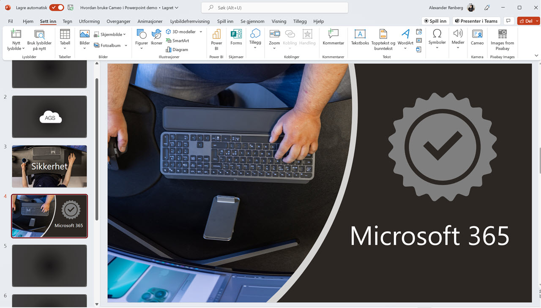
Task: Open the Skjermbilde screenshot dropdown
Action: [x=110, y=34]
